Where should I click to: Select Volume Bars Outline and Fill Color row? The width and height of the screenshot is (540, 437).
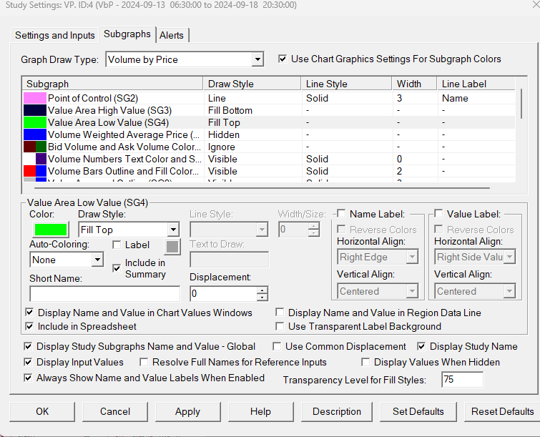pyautogui.click(x=123, y=171)
